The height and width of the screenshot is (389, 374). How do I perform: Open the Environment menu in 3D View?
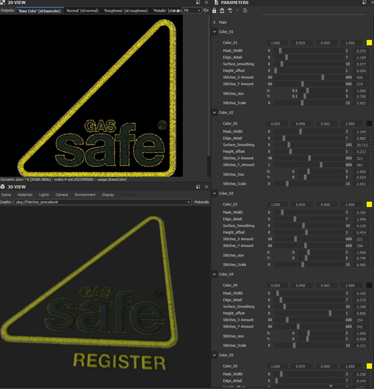[x=85, y=195]
